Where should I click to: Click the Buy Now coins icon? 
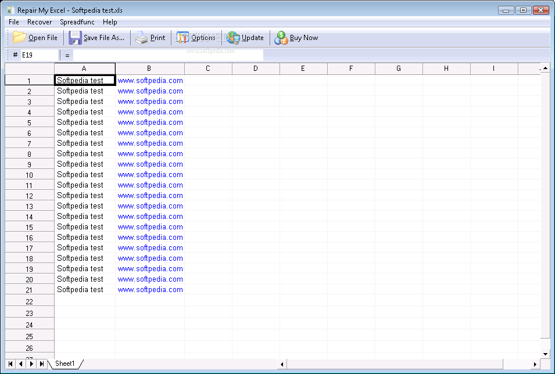click(281, 38)
